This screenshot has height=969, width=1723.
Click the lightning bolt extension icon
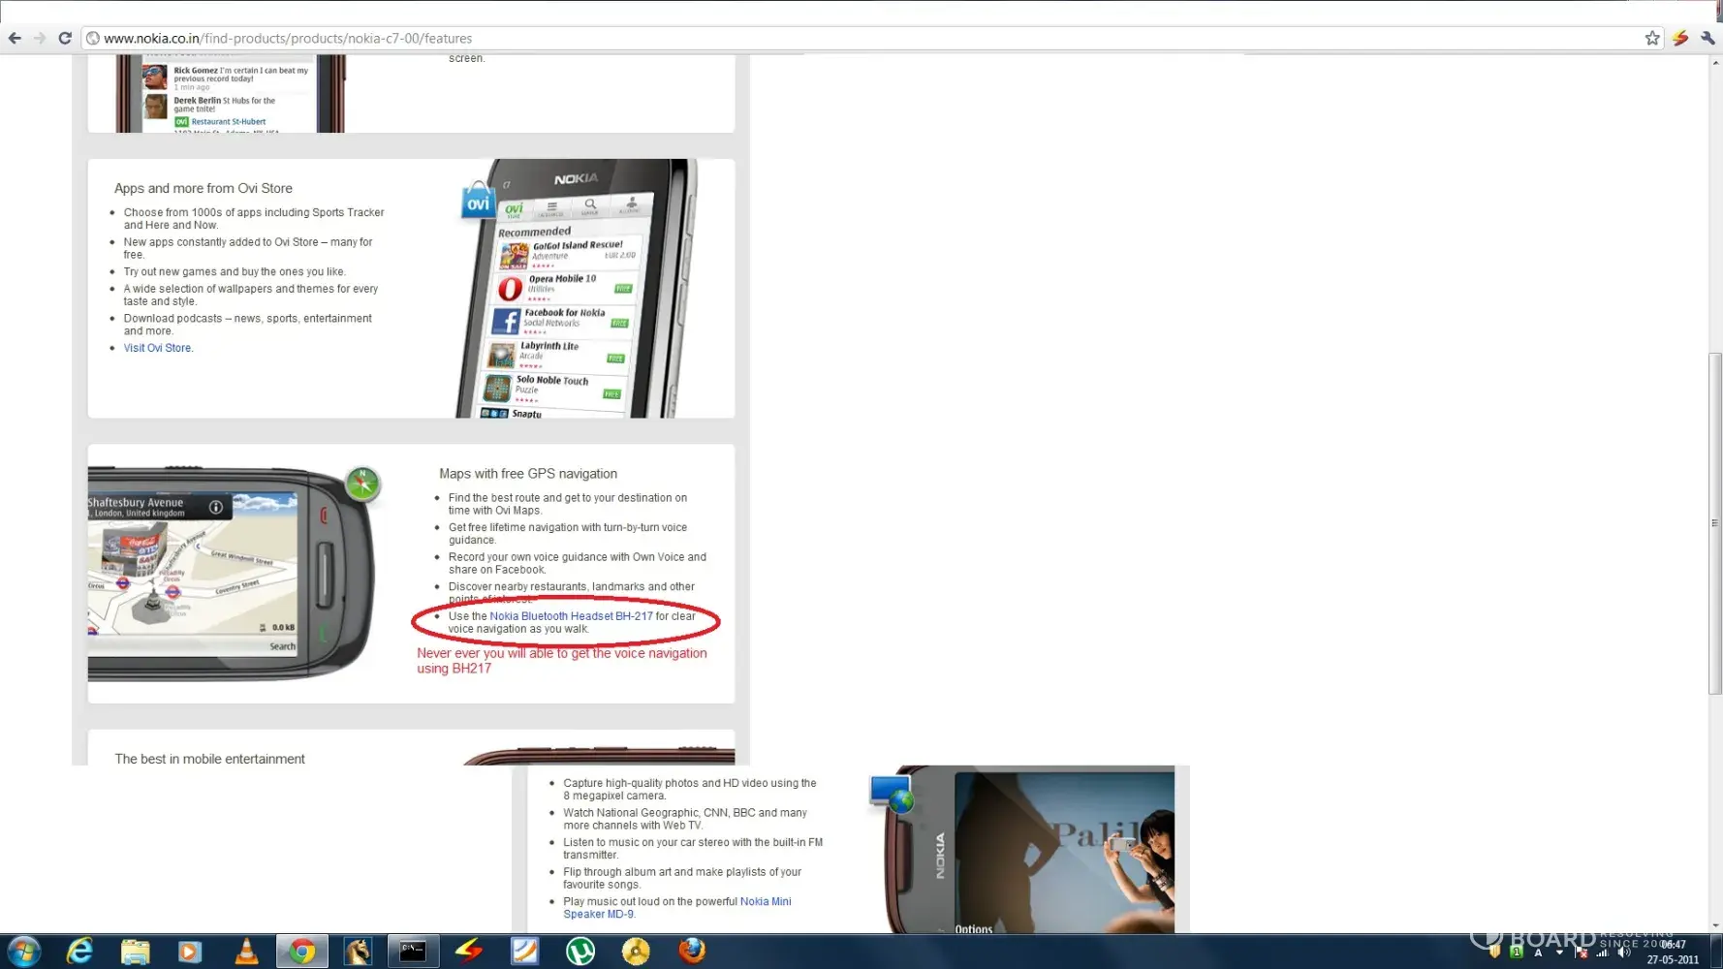click(x=1680, y=39)
